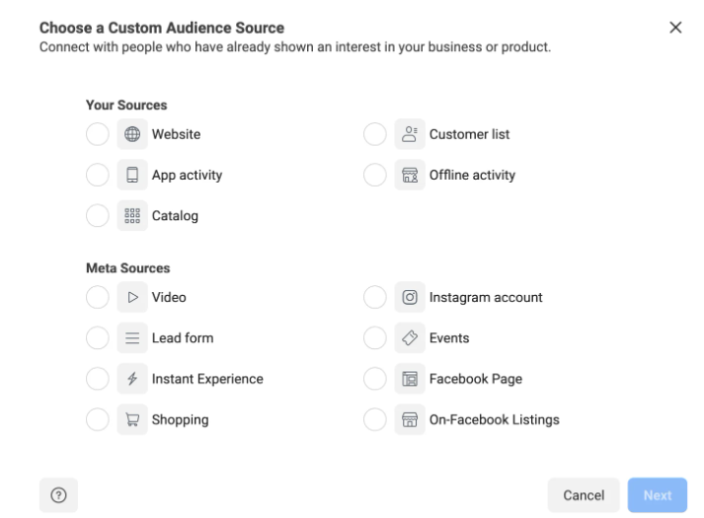Choose the Lead form radio button
Viewport: 704px width, 518px height.
tap(98, 338)
